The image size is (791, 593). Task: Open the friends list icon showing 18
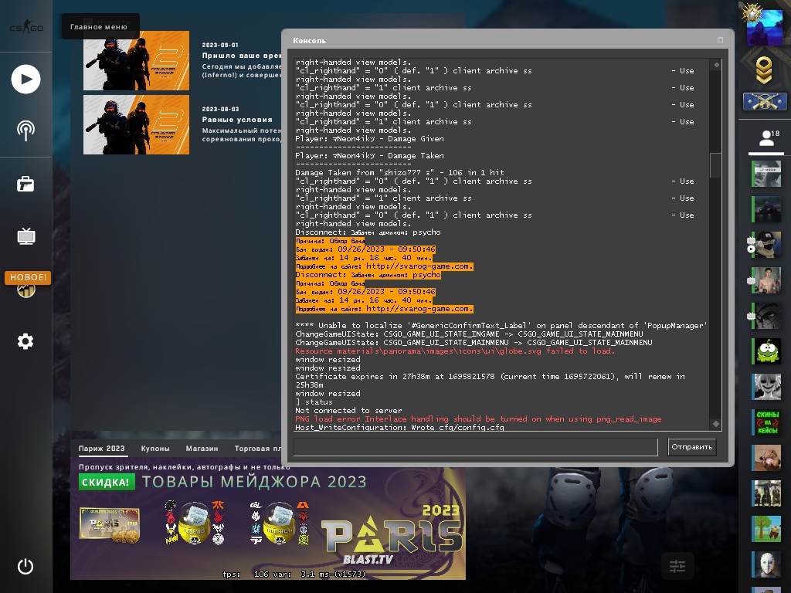click(769, 137)
